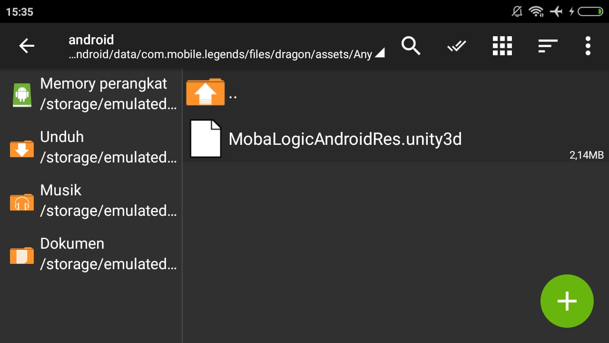Tap the select-all double checkmark icon
The height and width of the screenshot is (343, 609).
[x=456, y=46]
